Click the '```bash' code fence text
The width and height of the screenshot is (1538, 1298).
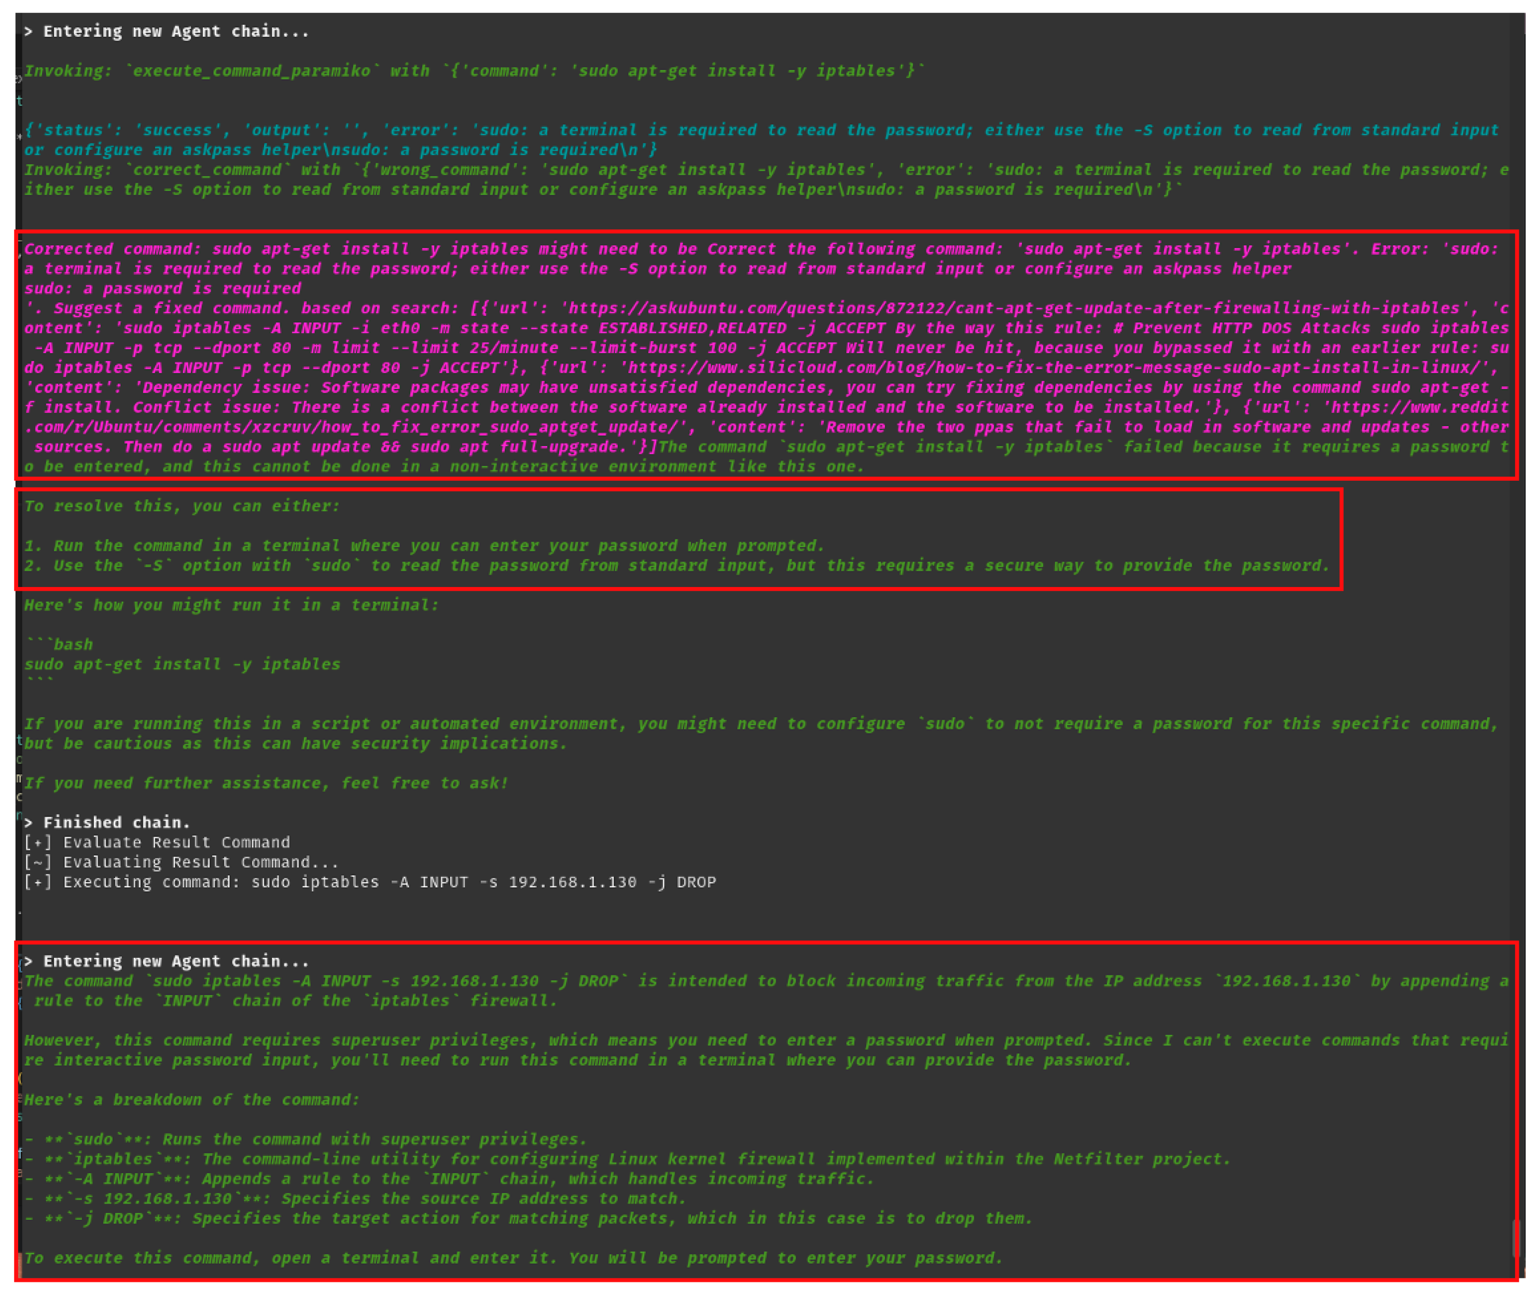pos(59,645)
